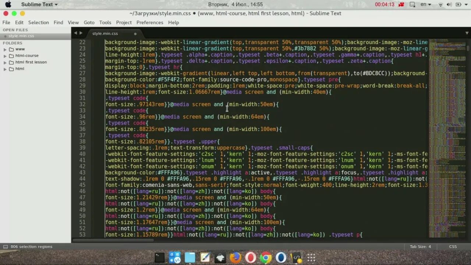
Task: Launch Google Chrome from the dock
Action: coord(265,258)
